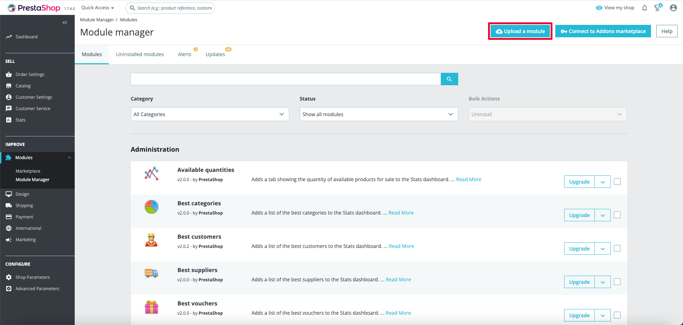Viewport: 683px width, 325px height.
Task: Open the Show all modules status dropdown
Action: pyautogui.click(x=379, y=114)
